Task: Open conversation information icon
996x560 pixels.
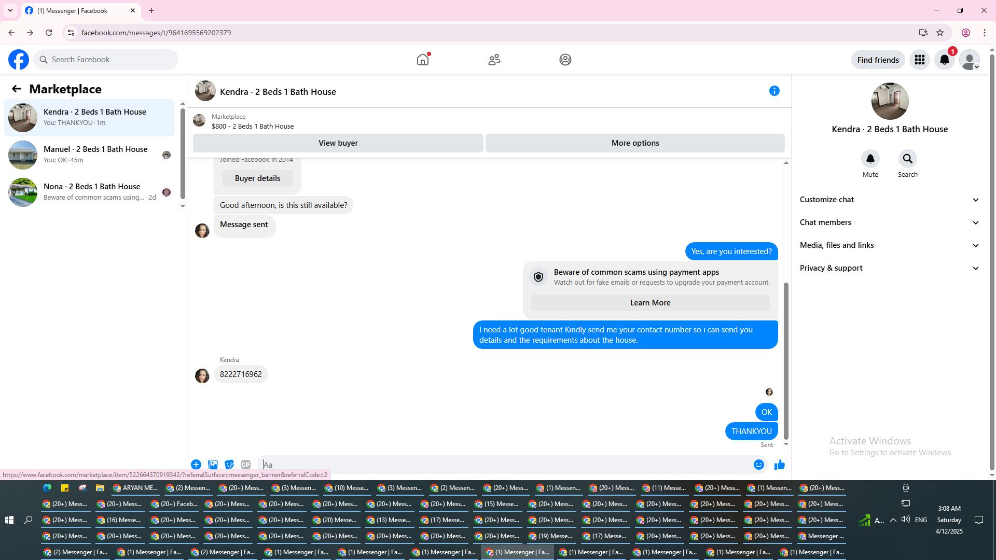Action: (x=774, y=91)
